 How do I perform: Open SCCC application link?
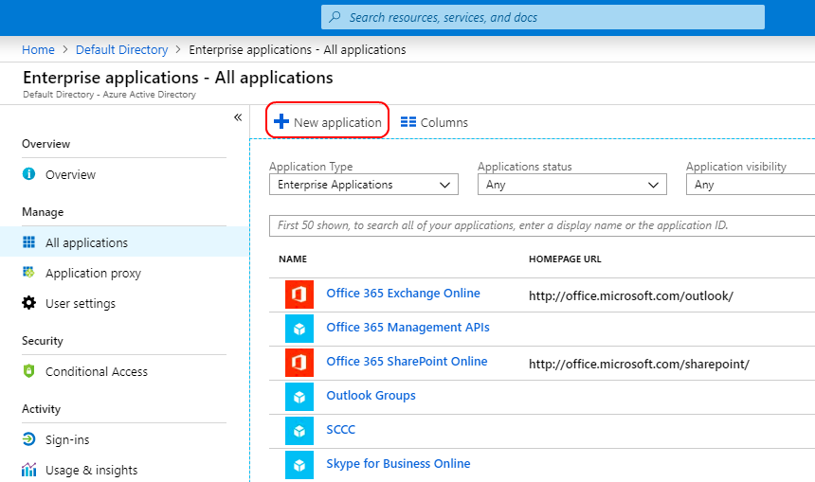pyautogui.click(x=340, y=430)
